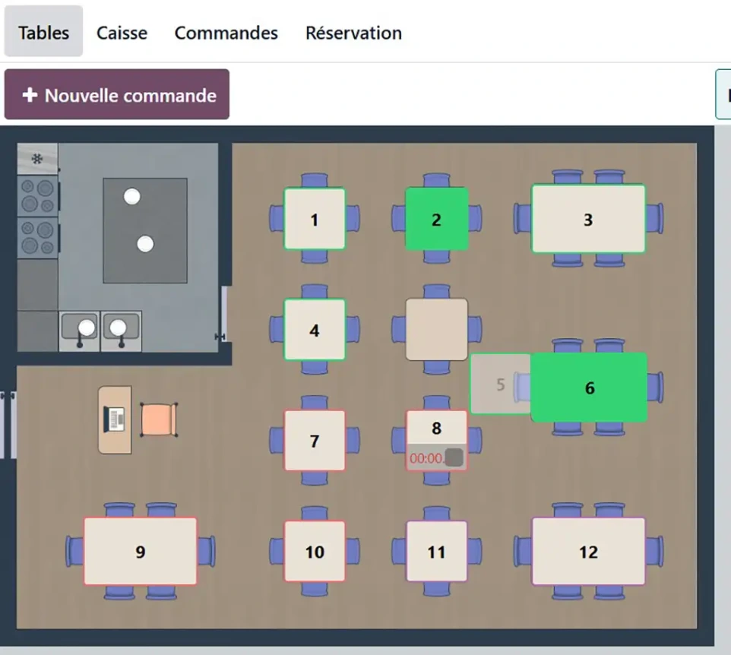Click the Nouvelle commande button
Screen dimensions: 731x655
click(116, 93)
